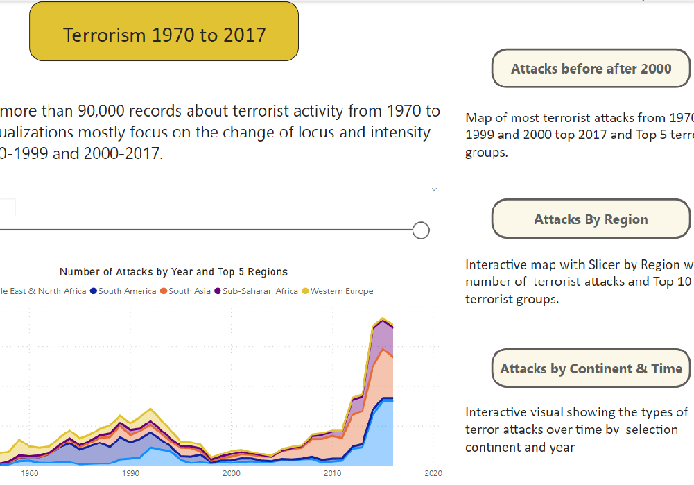Click the 2010 x-axis label
This screenshot has height=485, width=694.
[332, 473]
